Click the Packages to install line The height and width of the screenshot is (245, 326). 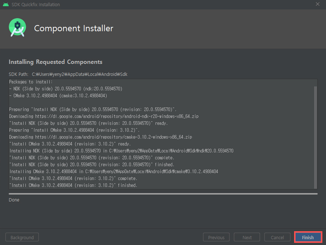click(x=31, y=82)
